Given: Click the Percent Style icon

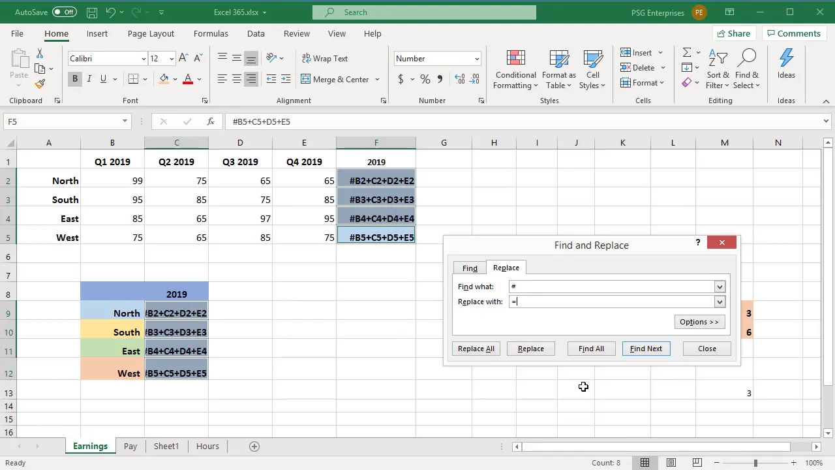Looking at the screenshot, I should point(425,79).
